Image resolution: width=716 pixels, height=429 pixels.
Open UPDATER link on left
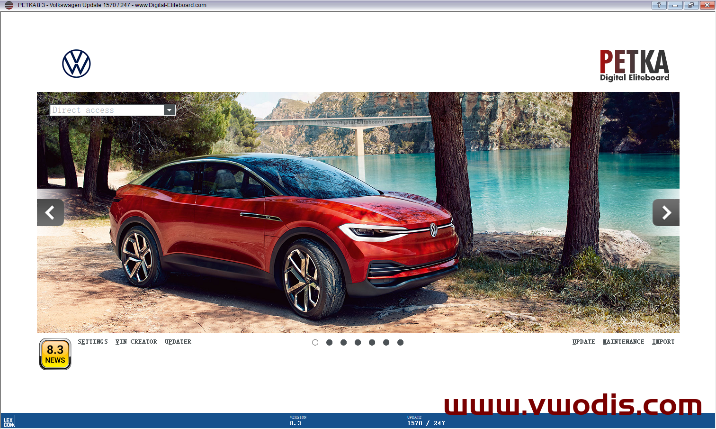click(x=178, y=342)
